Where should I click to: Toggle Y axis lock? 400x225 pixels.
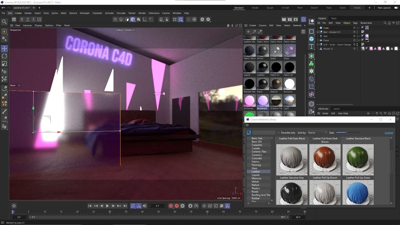pyautogui.click(x=27, y=19)
